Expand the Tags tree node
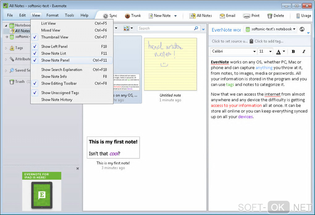The image size is (315, 215). [x=6, y=48]
